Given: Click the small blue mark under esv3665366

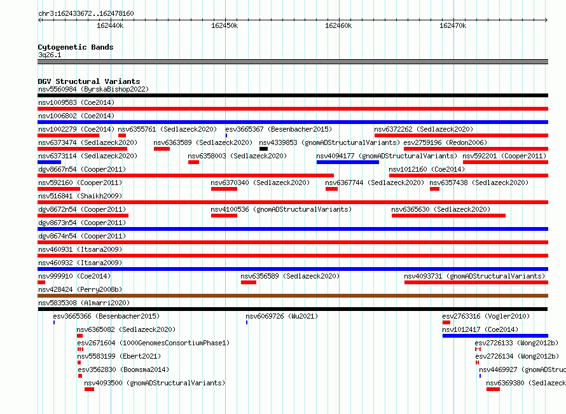Looking at the screenshot, I should tap(54, 322).
